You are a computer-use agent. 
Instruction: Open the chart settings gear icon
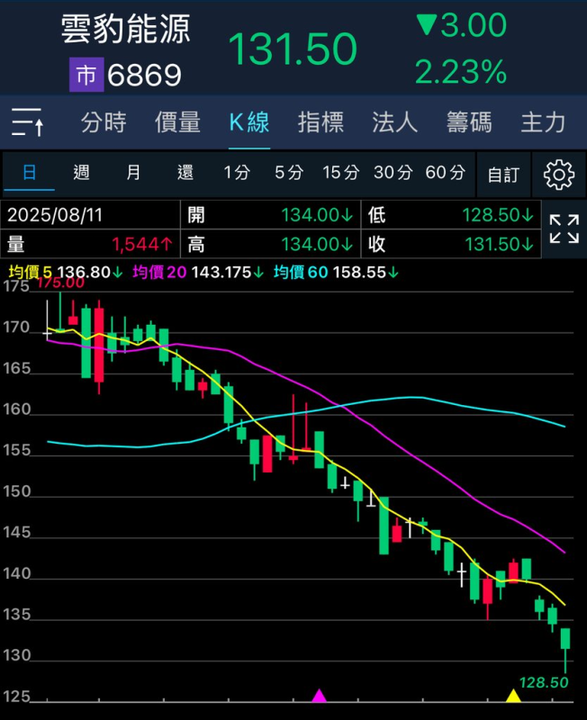[x=559, y=174]
